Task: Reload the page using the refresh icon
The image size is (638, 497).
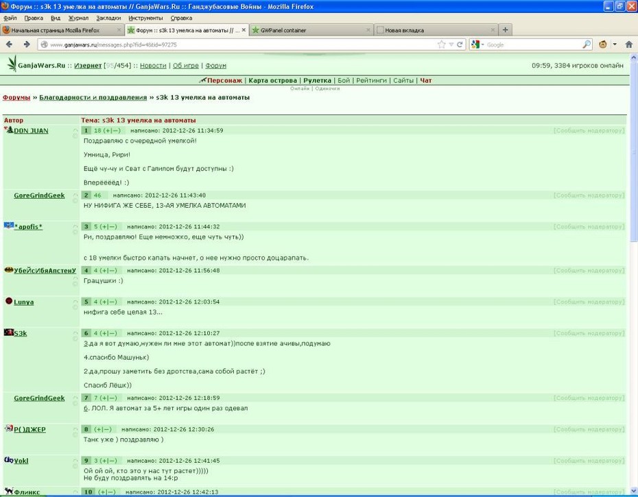Action: tap(460, 45)
